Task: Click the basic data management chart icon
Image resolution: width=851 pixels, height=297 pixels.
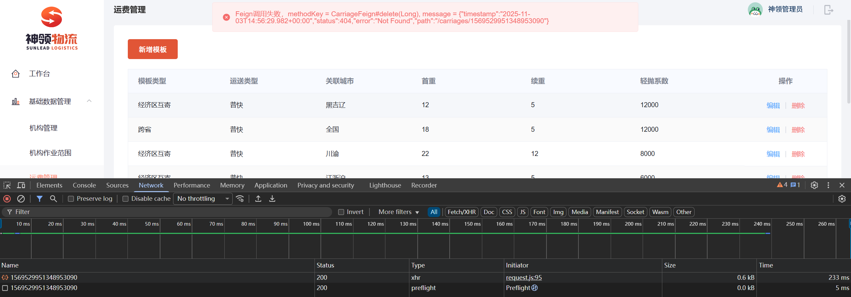Action: click(15, 102)
